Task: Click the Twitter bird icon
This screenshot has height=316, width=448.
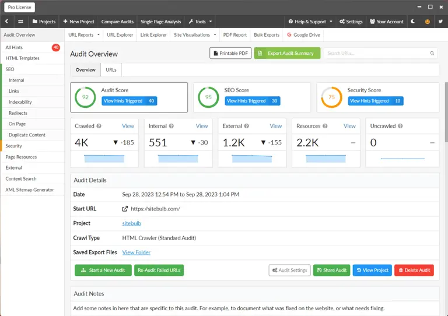Action: (x=440, y=22)
